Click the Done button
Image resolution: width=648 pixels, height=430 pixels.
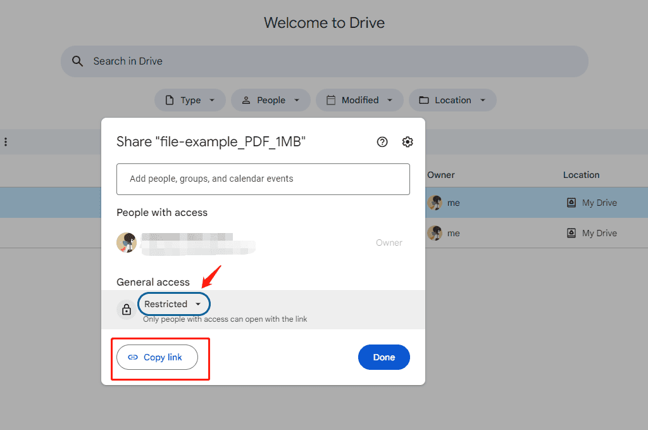(x=384, y=357)
